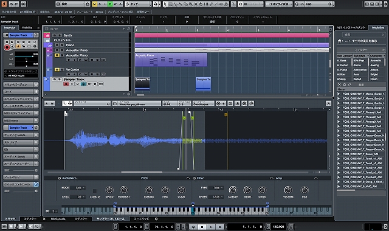
Task: Enable record on Sampler Track
Action: tap(66, 84)
